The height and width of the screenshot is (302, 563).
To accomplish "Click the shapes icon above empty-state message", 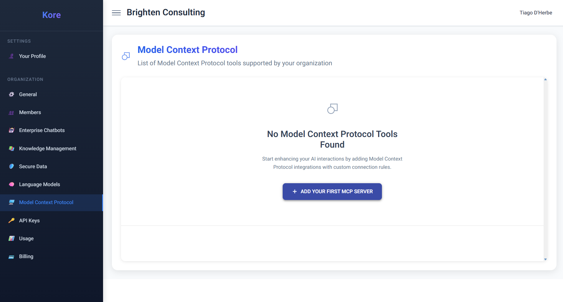I will tap(332, 109).
